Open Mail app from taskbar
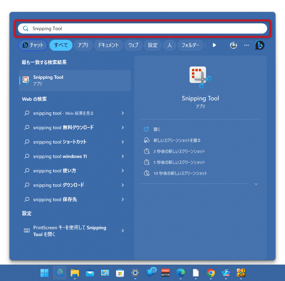 pos(90,273)
